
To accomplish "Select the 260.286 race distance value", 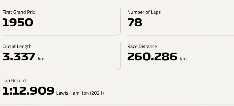I will 152,57.
